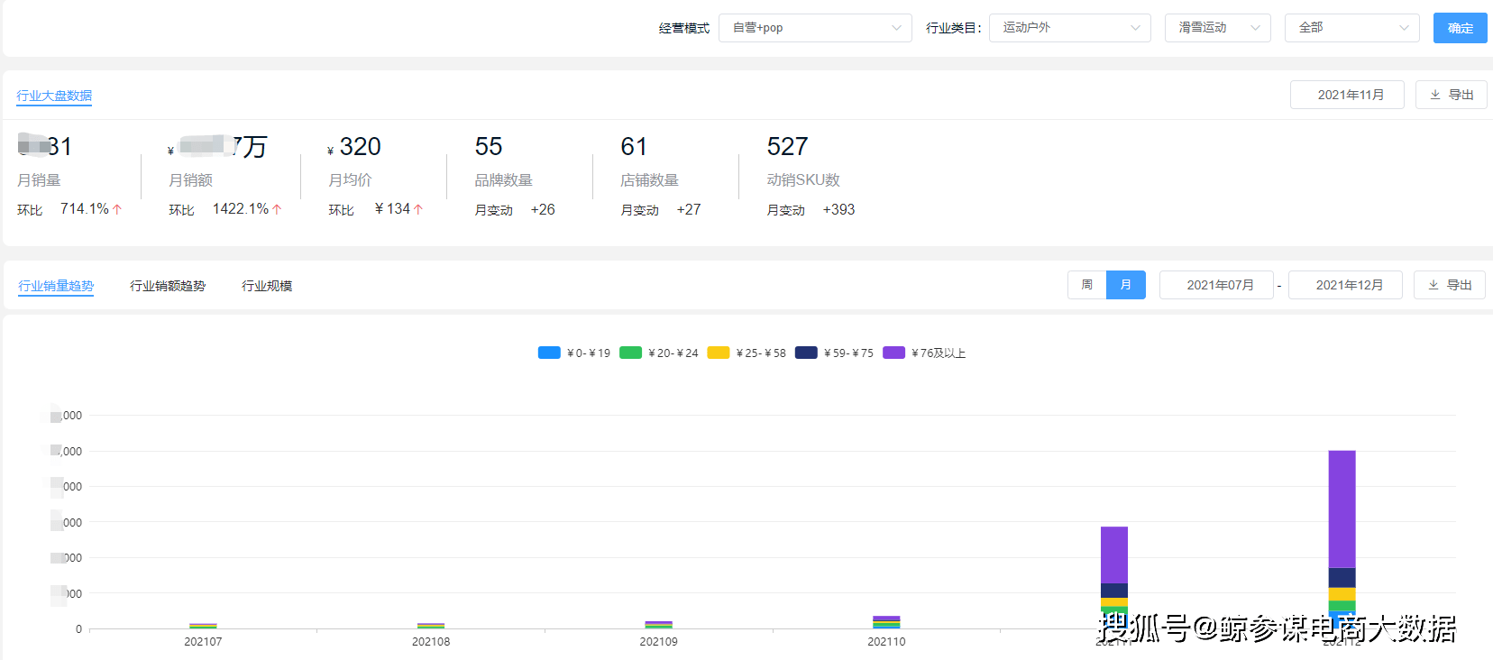The height and width of the screenshot is (660, 1493).
Task: Click the 月均价 value 320
Action: [x=361, y=146]
